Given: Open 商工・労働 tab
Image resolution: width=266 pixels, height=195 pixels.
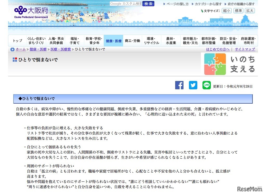Looking at the screenshot, I should point(132,41).
